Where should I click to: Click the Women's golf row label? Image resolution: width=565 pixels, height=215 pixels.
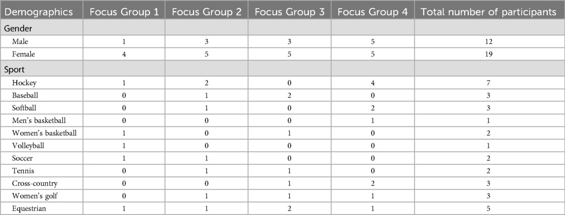30,196
